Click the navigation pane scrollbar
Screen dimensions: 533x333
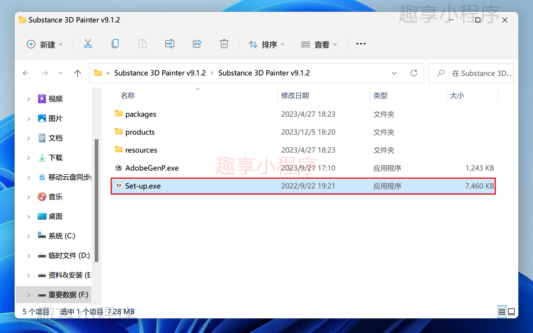coord(96,200)
